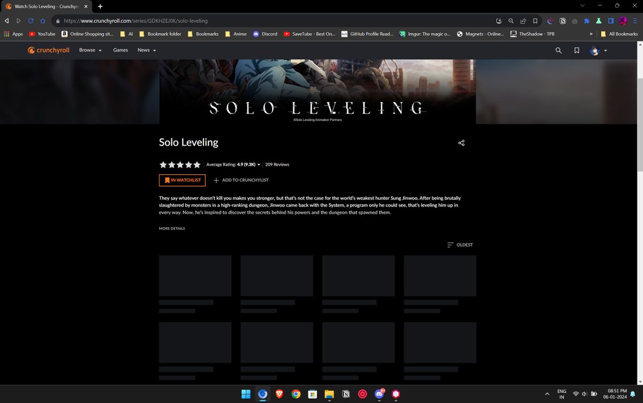Expand the Average Rating breakdown
Image resolution: width=643 pixels, height=403 pixels.
pyautogui.click(x=234, y=165)
